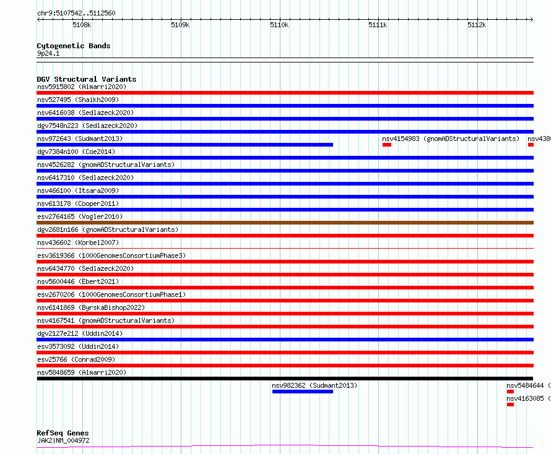Click the red bar under nsv4163085
Viewport: 551px width, 454px height.
pos(511,405)
